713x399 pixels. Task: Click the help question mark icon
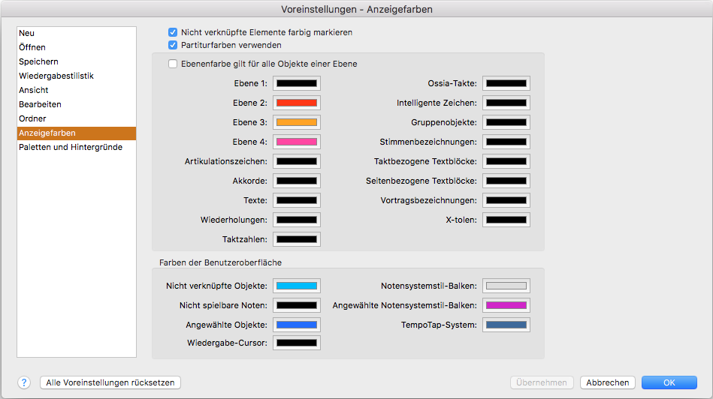(x=24, y=382)
